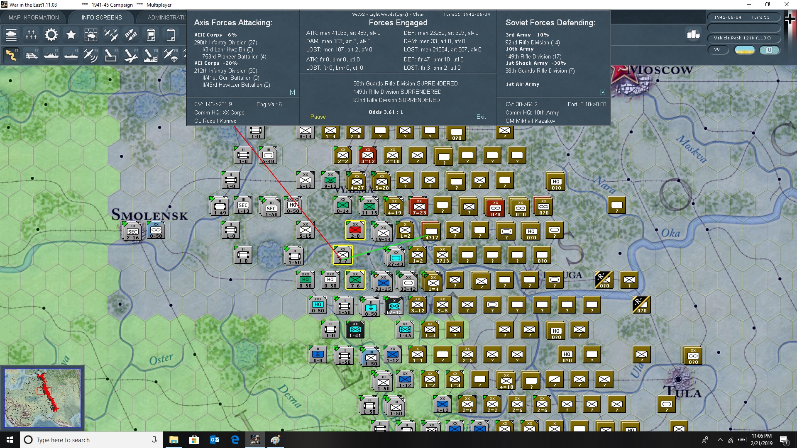
Task: Select the 33-42 motorized unit stack
Action: 408,282
